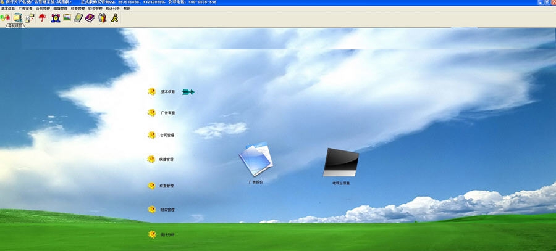Screen dimensions: 556x251
Task: Click the green and red balls toolbar icon
Action: point(5,18)
